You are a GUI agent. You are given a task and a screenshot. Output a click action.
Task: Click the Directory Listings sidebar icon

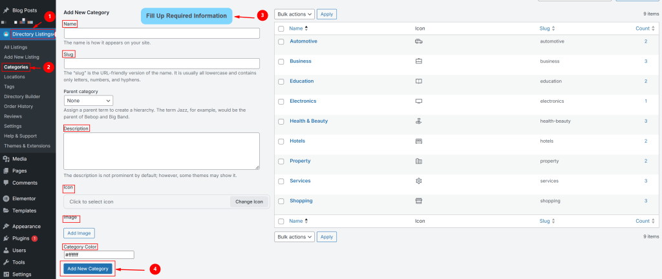point(6,34)
